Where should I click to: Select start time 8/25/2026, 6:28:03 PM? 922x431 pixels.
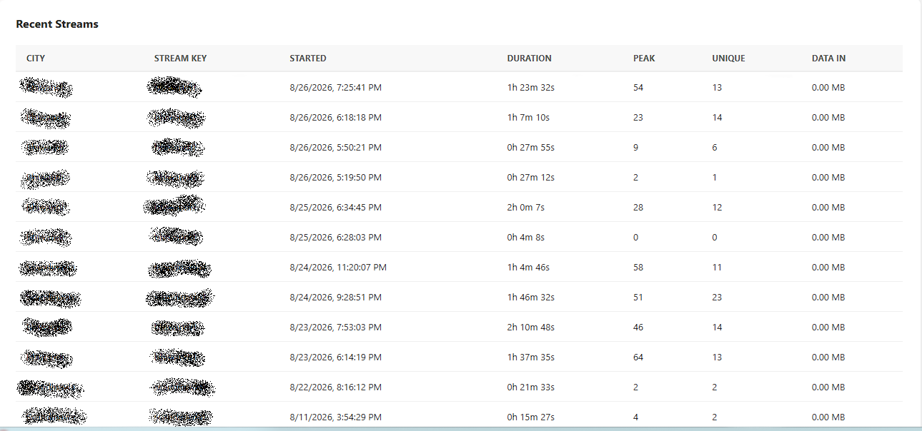point(335,238)
